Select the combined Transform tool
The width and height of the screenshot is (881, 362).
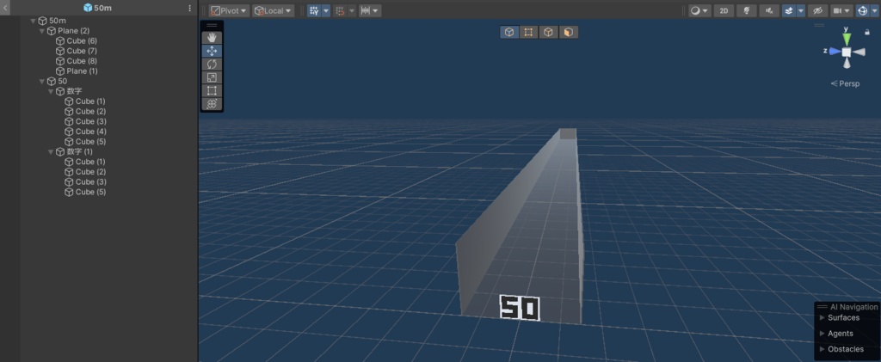tap(212, 104)
